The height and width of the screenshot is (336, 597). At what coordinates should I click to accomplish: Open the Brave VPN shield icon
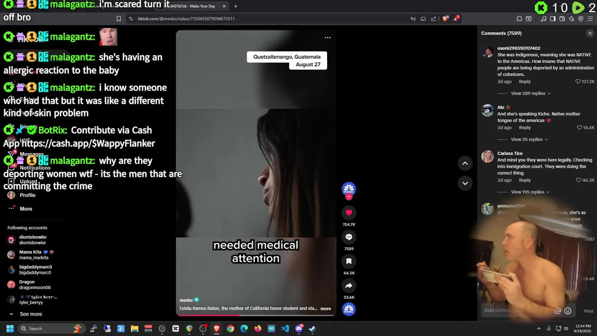click(581, 19)
